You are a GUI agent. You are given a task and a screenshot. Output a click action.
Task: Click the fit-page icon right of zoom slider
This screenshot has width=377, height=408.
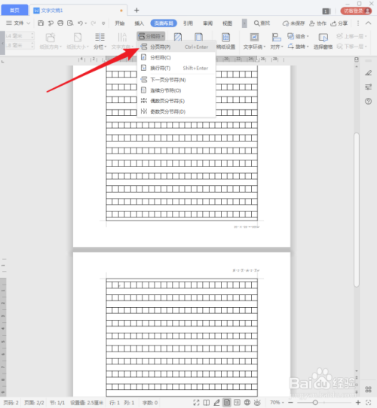369,402
